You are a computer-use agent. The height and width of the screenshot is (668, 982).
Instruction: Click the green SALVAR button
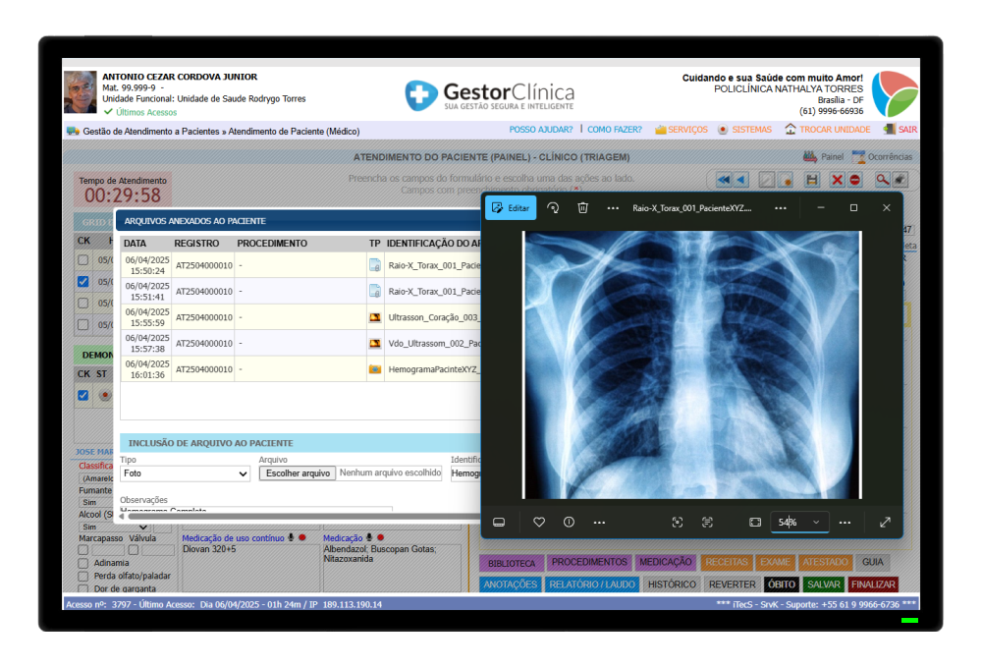824,584
